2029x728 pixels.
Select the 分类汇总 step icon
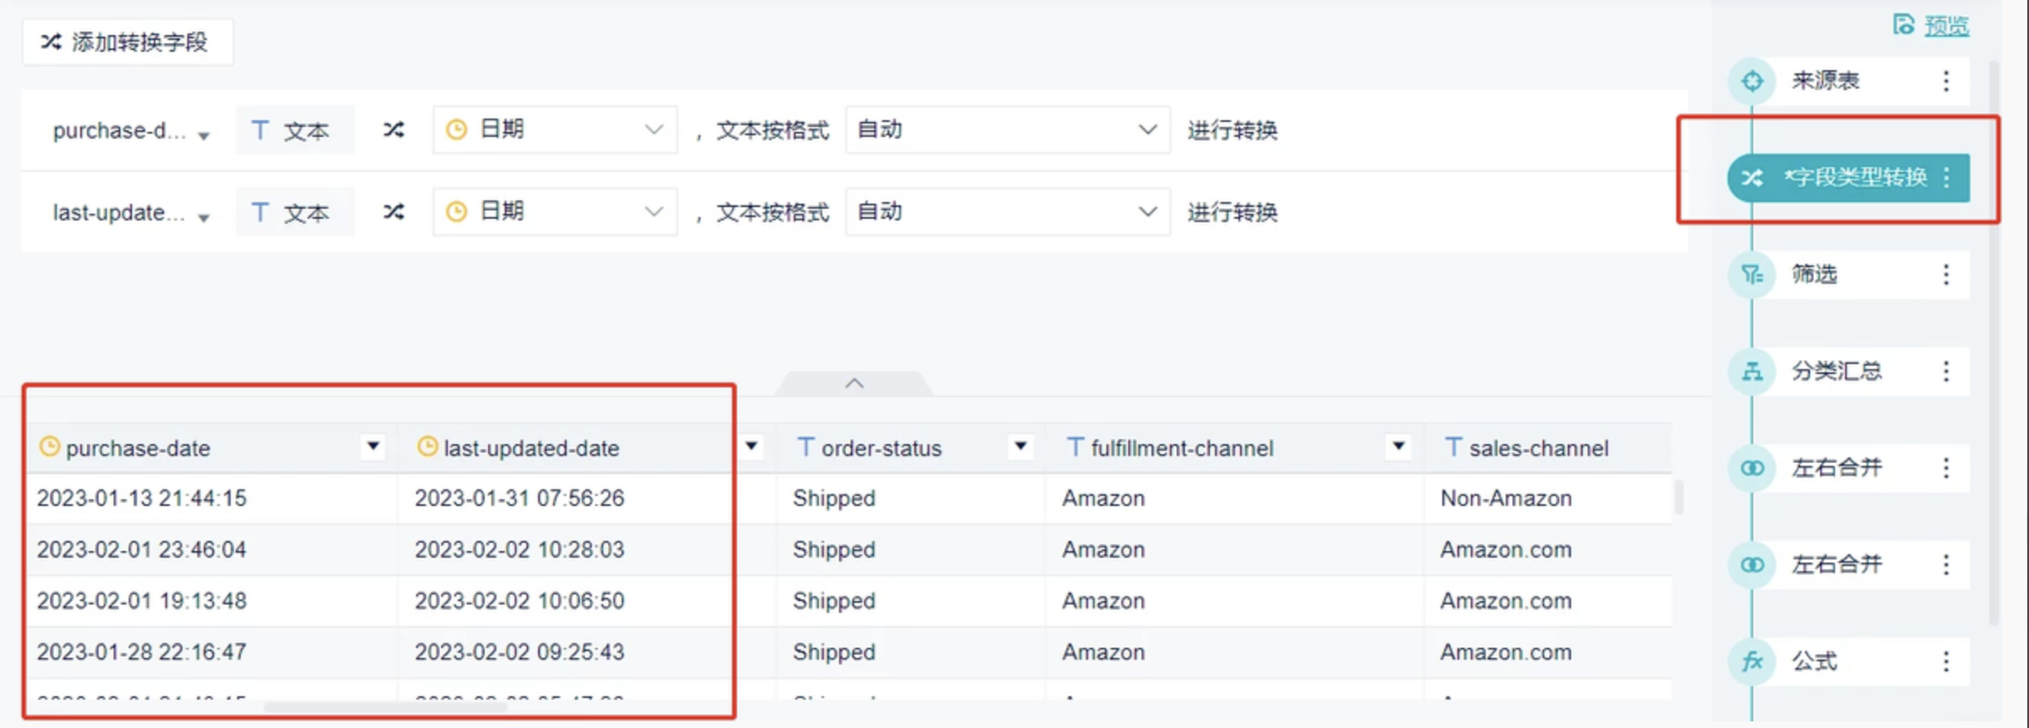(1752, 371)
